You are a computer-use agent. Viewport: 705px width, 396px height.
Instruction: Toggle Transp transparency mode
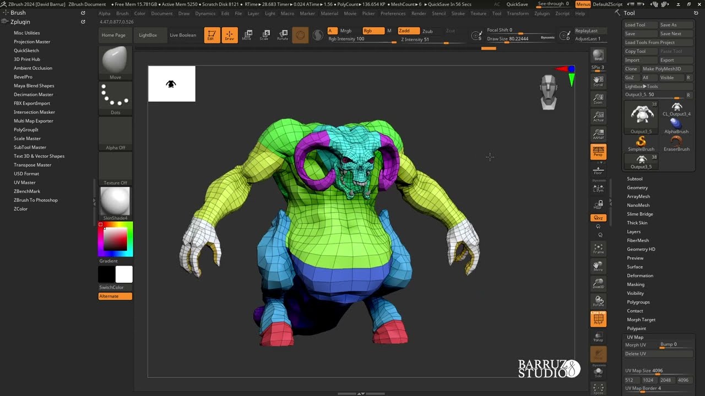pos(598,337)
